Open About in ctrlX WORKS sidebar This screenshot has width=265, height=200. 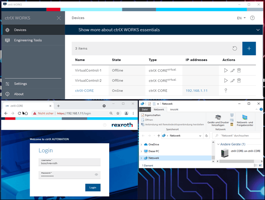point(33,94)
